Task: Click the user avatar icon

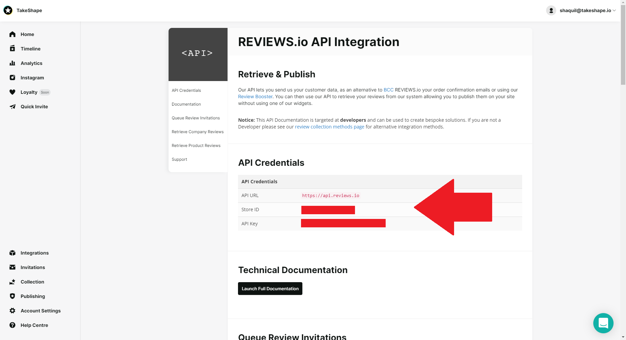Action: tap(551, 10)
